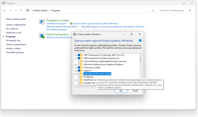198x117 pixels.
Task: Uncheck Funkce pro média checkbox
Action: [x=79, y=67]
